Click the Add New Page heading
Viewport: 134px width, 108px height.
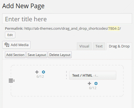coord(23,6)
